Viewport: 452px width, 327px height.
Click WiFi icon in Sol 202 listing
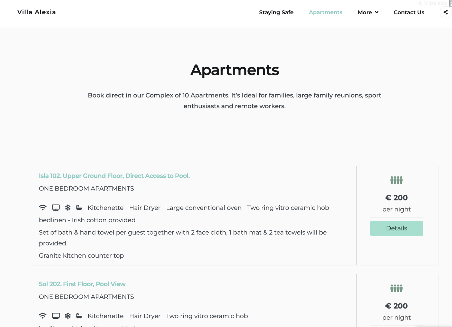click(x=43, y=316)
